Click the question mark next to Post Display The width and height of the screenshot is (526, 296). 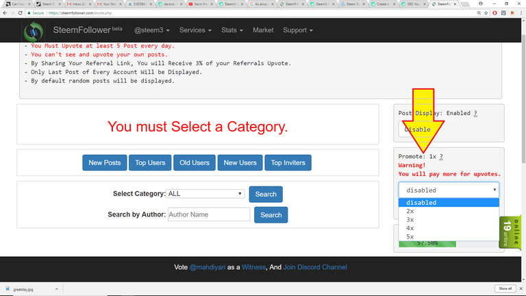click(475, 113)
